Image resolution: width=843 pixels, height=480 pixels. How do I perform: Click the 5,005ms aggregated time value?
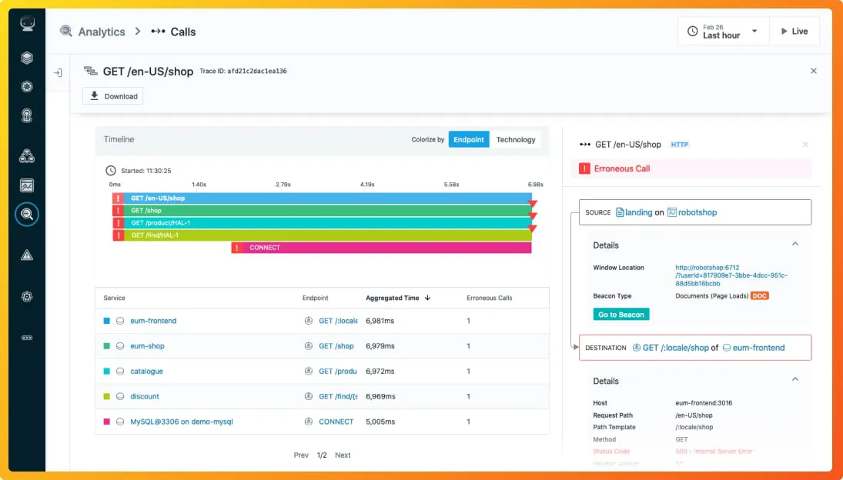[380, 422]
